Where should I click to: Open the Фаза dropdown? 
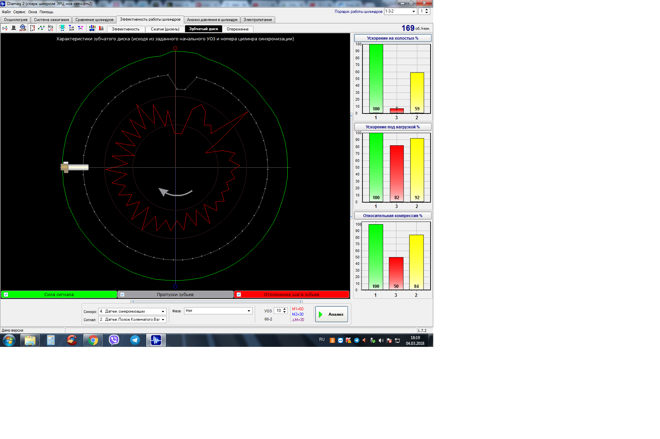pos(218,311)
